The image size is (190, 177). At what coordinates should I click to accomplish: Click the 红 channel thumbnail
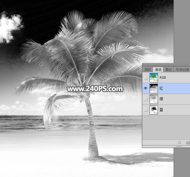point(154,89)
